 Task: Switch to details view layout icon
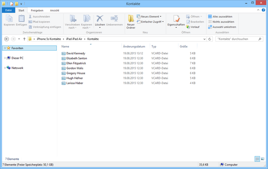coord(257,159)
